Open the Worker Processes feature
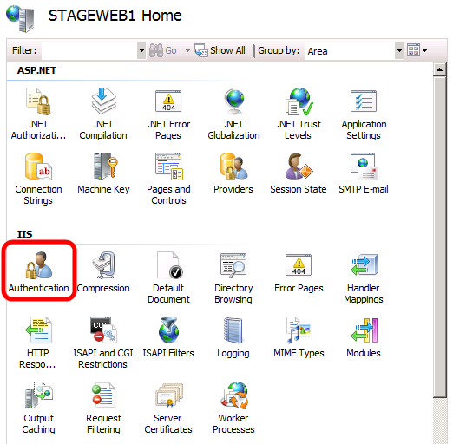 coord(233,408)
